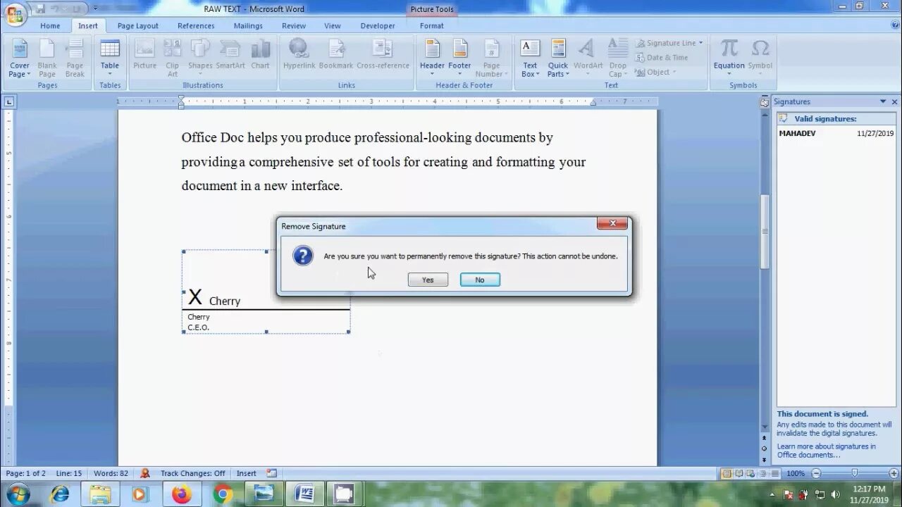Close the Remove Signature dialog
The width and height of the screenshot is (902, 507).
(612, 224)
